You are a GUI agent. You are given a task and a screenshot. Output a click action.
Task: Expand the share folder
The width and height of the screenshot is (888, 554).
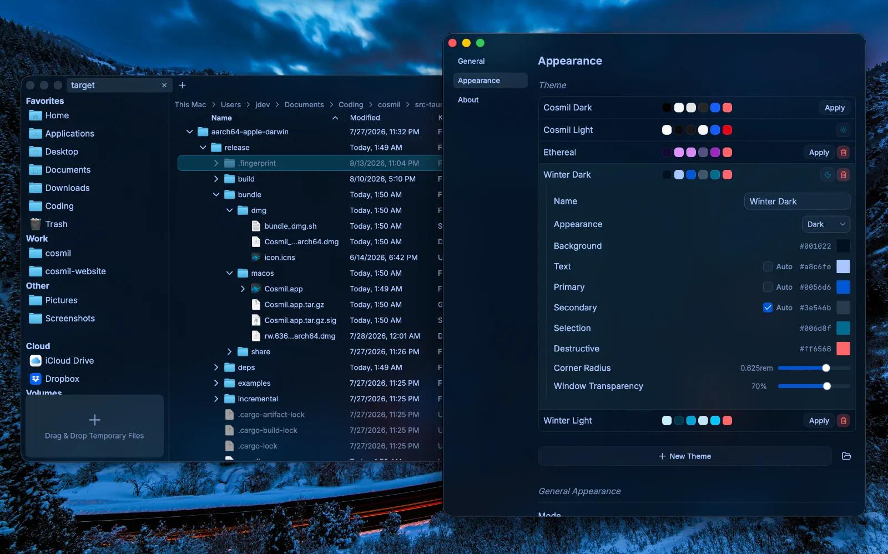(x=229, y=352)
